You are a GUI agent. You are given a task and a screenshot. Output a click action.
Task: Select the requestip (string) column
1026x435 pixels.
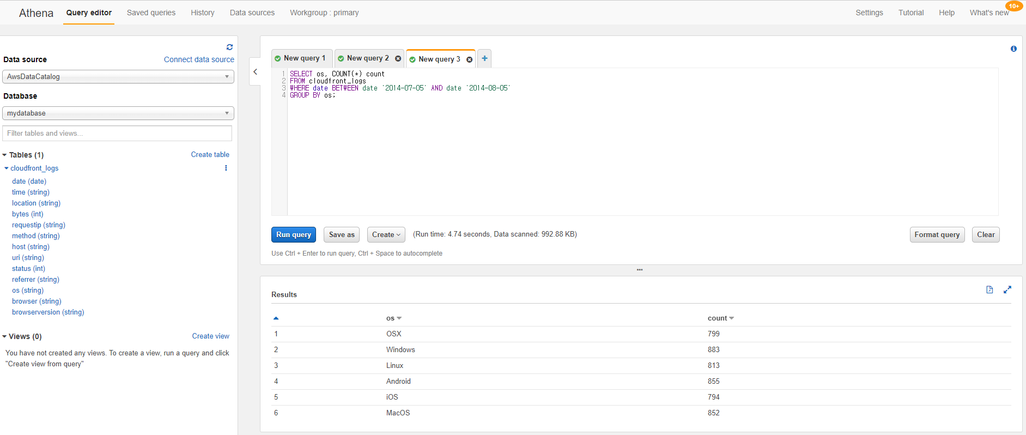38,225
